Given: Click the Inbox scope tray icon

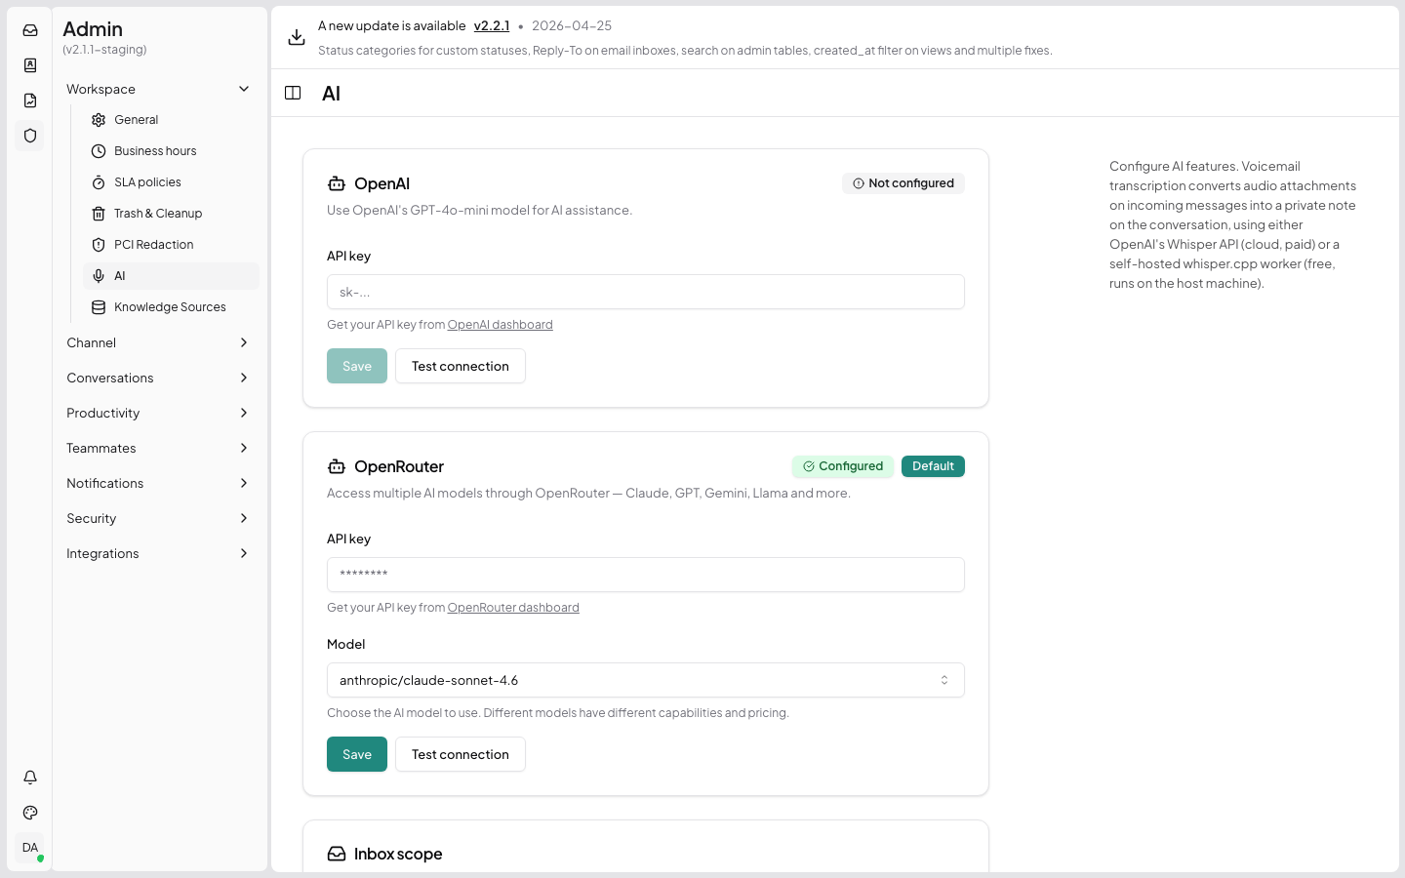Looking at the screenshot, I should 337,854.
